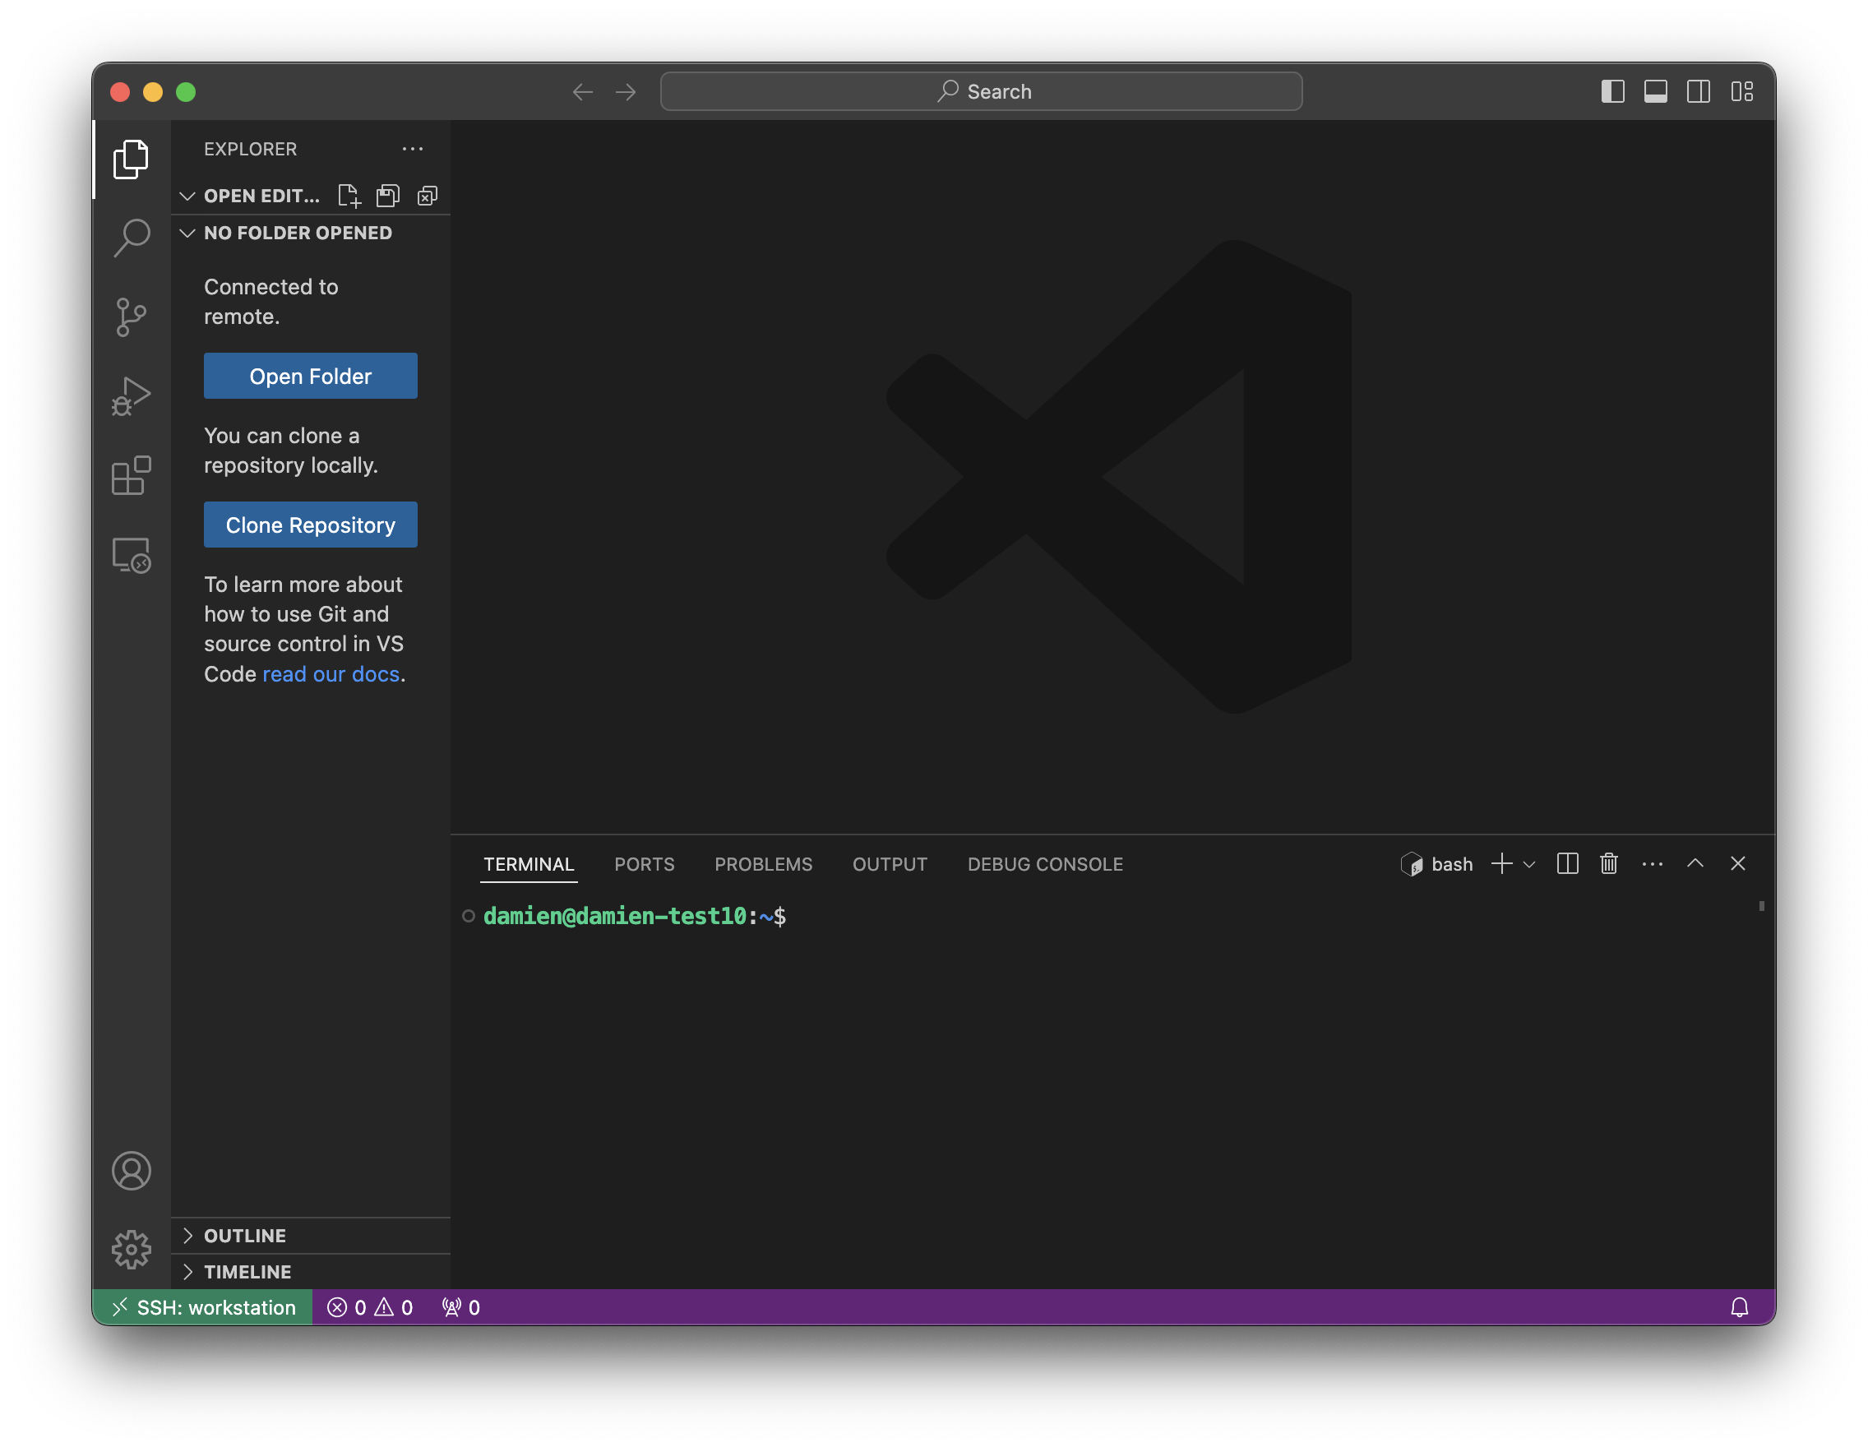Open the Source Control view
1868x1447 pixels.
[131, 317]
